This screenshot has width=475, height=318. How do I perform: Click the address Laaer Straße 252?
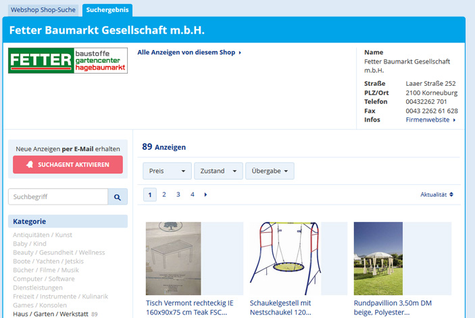(430, 84)
